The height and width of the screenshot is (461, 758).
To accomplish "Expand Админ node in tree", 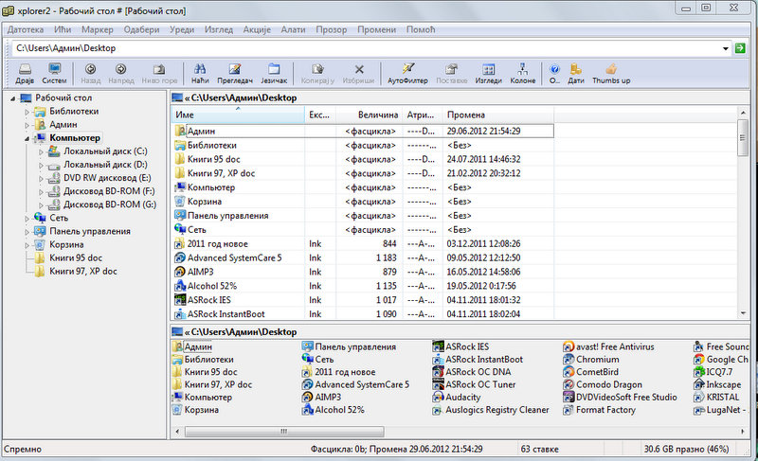I will [x=27, y=125].
